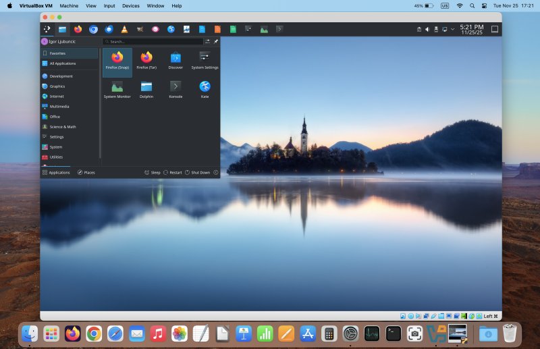Toggle Show Desktop button at panel end

[495, 29]
